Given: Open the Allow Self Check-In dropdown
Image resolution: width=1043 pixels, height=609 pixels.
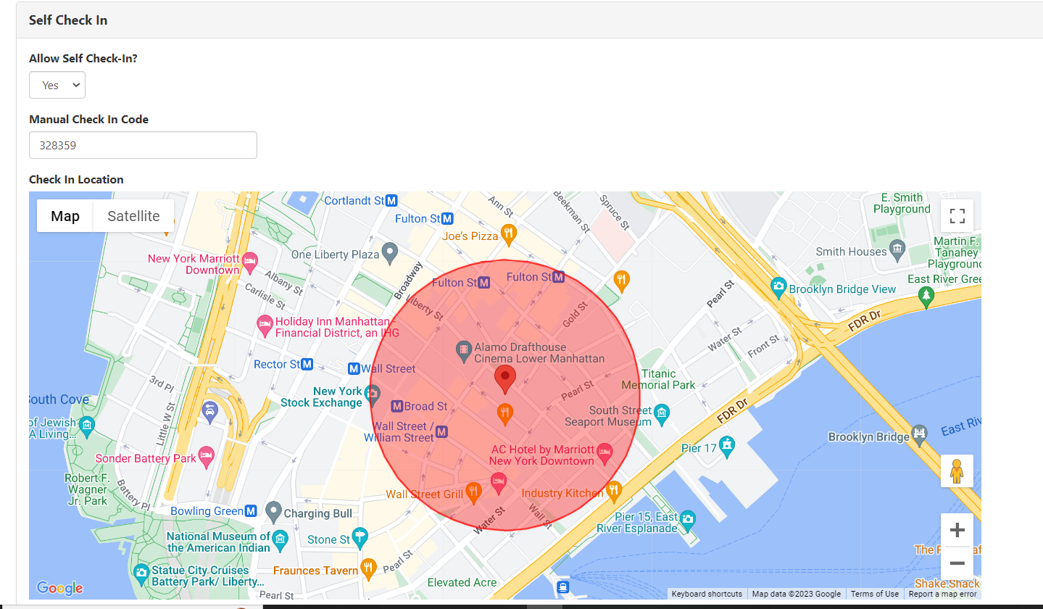Looking at the screenshot, I should [57, 85].
